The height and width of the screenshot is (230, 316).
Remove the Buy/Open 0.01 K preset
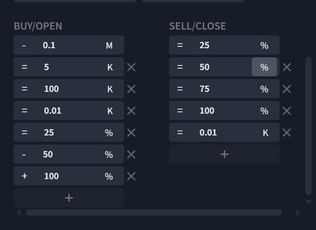[x=131, y=111]
